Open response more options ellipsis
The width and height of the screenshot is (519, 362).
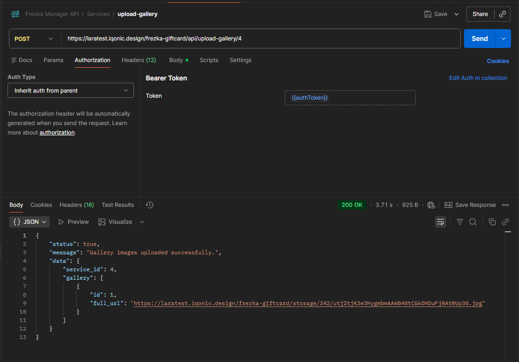(505, 205)
